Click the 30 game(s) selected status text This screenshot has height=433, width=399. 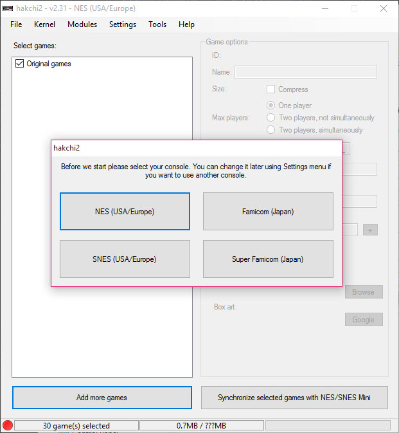click(x=76, y=425)
